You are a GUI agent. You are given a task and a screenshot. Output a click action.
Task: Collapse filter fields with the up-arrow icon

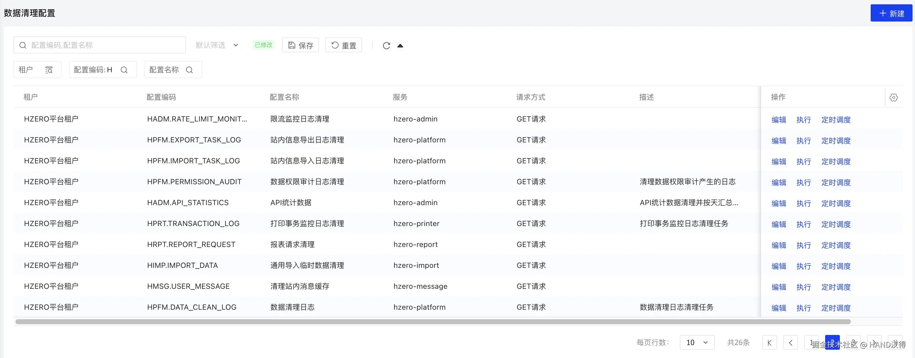pyautogui.click(x=400, y=46)
